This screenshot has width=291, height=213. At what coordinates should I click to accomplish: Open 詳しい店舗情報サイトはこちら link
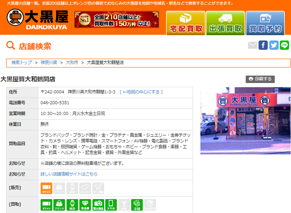point(69,174)
